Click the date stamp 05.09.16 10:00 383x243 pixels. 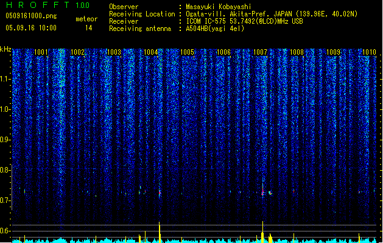tap(31, 28)
